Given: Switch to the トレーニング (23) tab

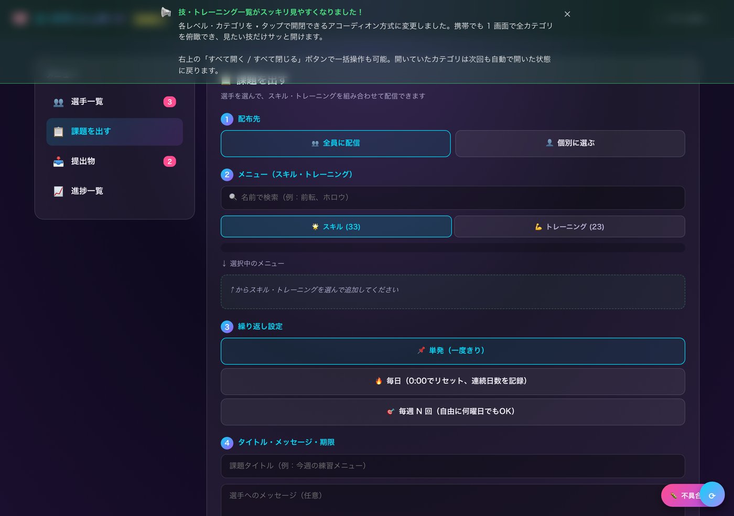Looking at the screenshot, I should coord(569,227).
